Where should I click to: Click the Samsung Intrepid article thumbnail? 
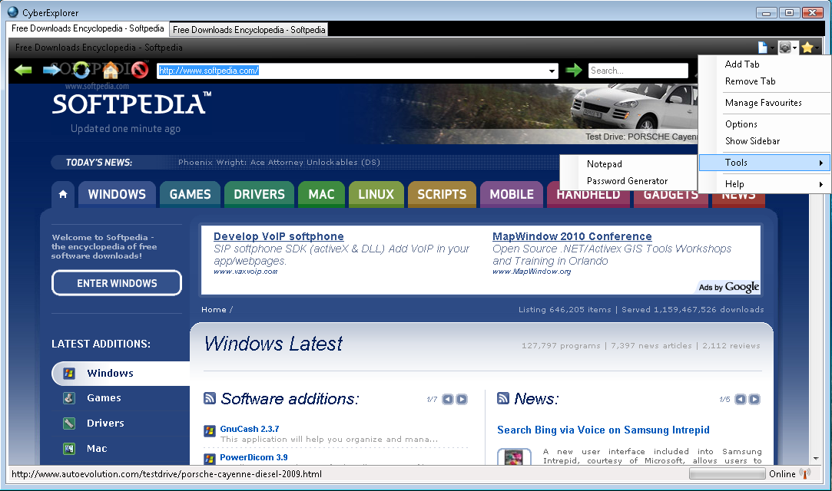514,457
